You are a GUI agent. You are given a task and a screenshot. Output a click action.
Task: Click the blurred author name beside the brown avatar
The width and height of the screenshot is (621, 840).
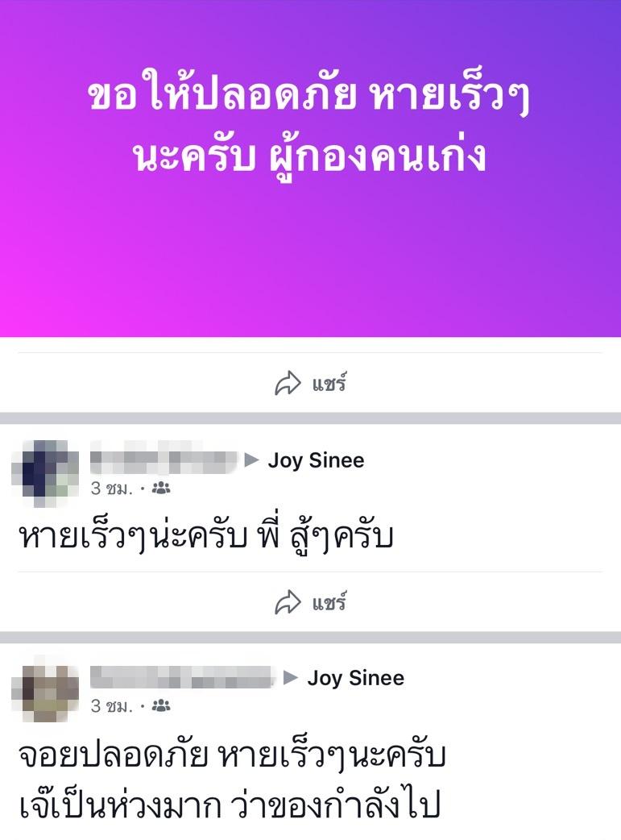(x=182, y=676)
